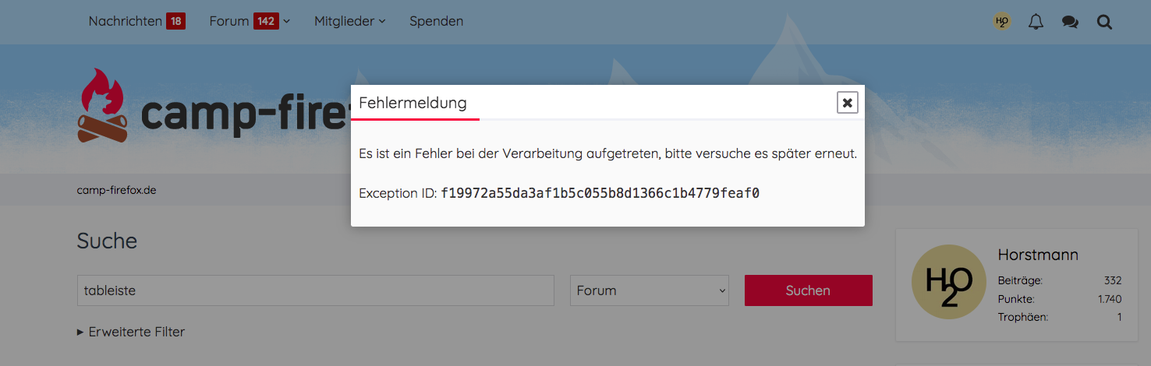The image size is (1151, 366).
Task: Click the search input containing tableiste
Action: click(x=315, y=290)
